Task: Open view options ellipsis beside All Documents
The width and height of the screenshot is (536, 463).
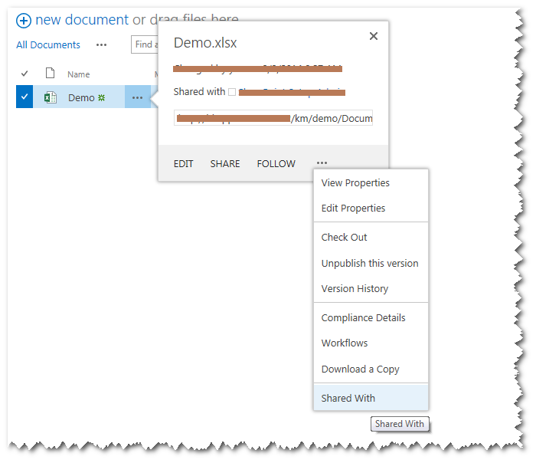Action: 101,44
